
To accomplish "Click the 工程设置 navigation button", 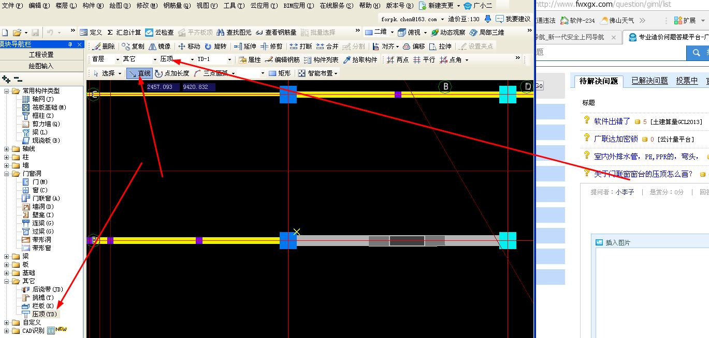I will tap(41, 55).
